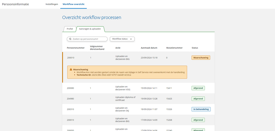Viewport: 275px width, 131px height.
Task: Click Afgerond badge for person 204980
Action: (198, 99)
